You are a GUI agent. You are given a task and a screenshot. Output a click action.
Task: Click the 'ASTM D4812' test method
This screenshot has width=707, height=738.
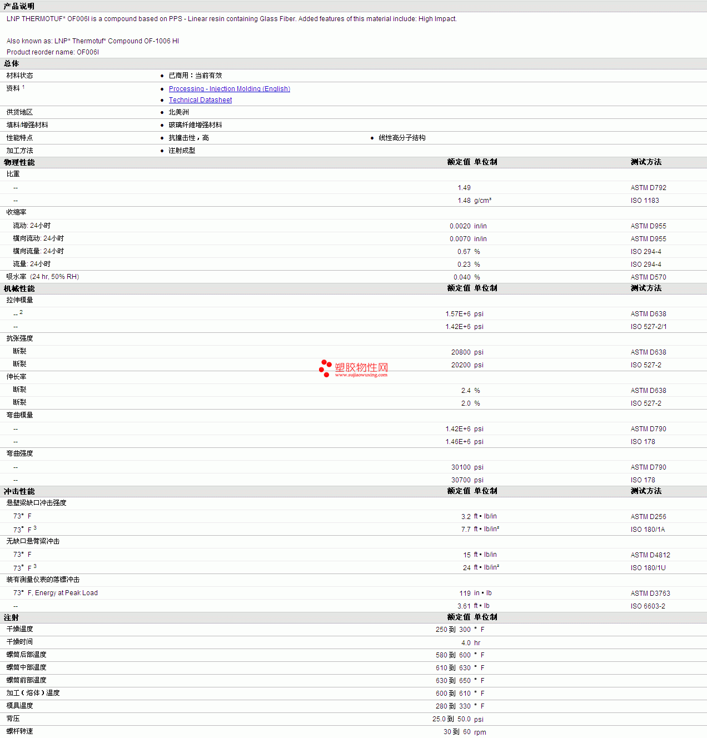tap(651, 555)
